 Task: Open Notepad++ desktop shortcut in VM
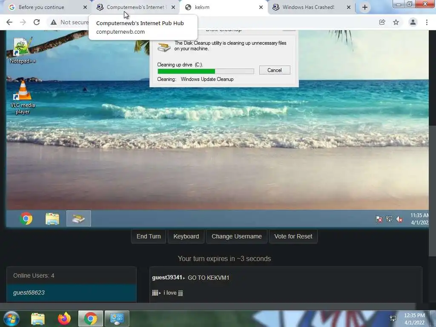(23, 50)
